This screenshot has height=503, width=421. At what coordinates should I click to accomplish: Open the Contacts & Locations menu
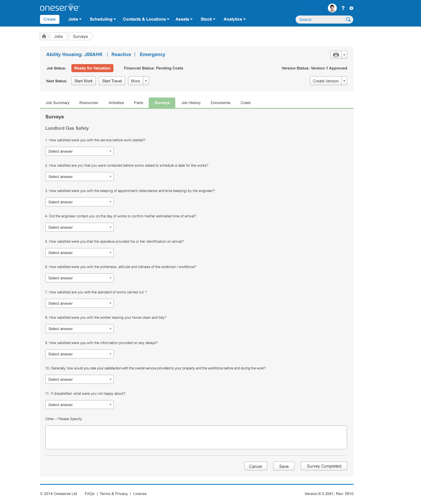pos(146,19)
